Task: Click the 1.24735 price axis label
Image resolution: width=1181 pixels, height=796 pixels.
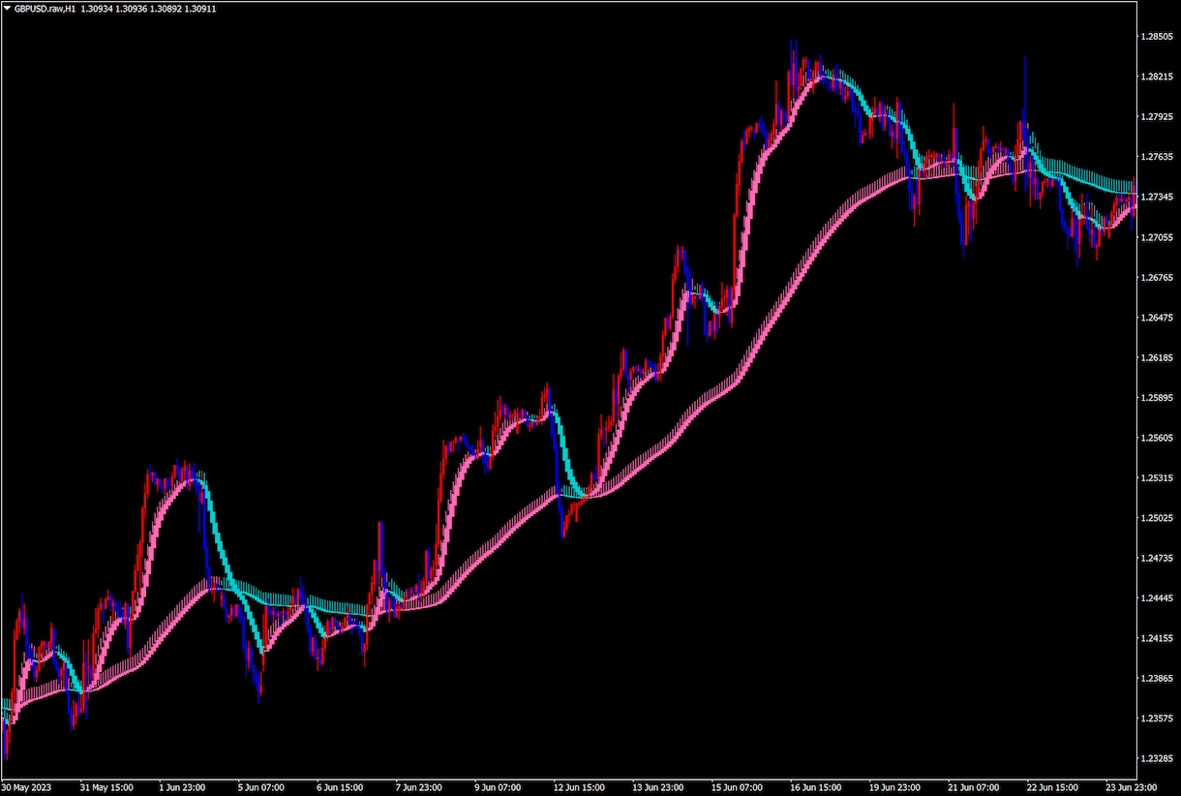Action: tap(1158, 559)
